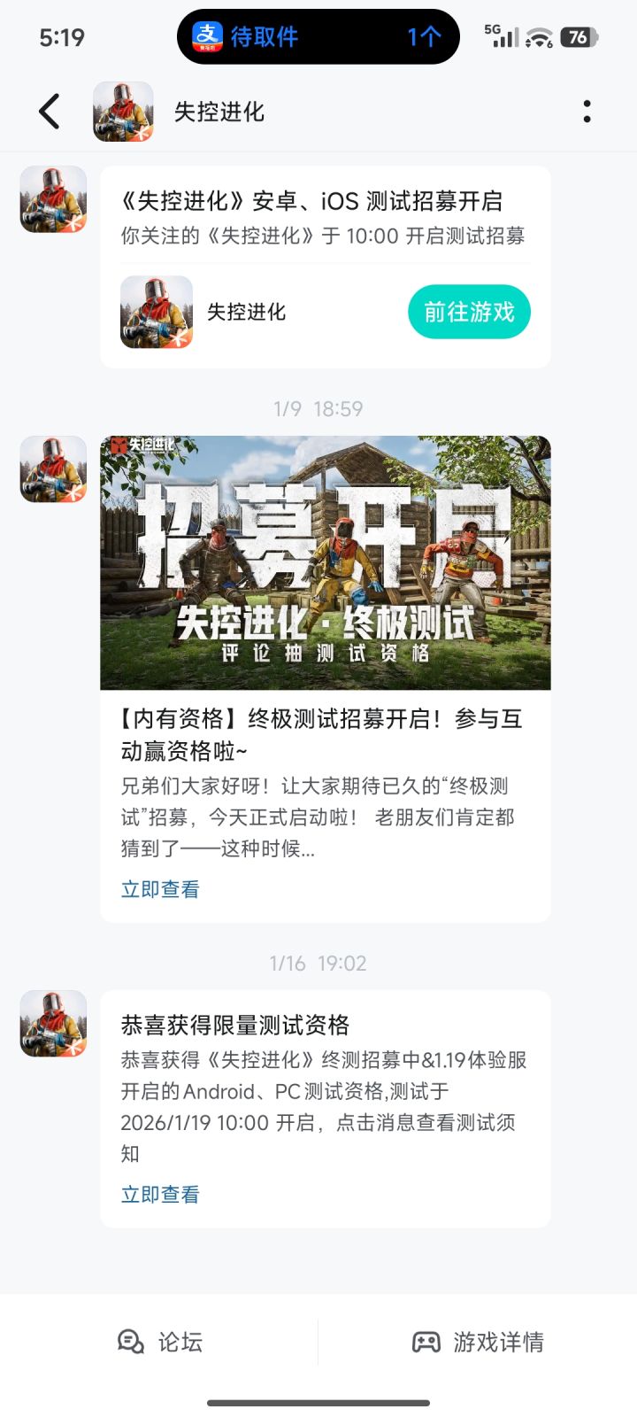Switch to the 论坛 tab

[159, 1342]
